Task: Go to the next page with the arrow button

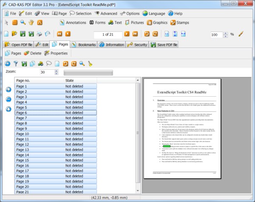Action: [x=127, y=34]
